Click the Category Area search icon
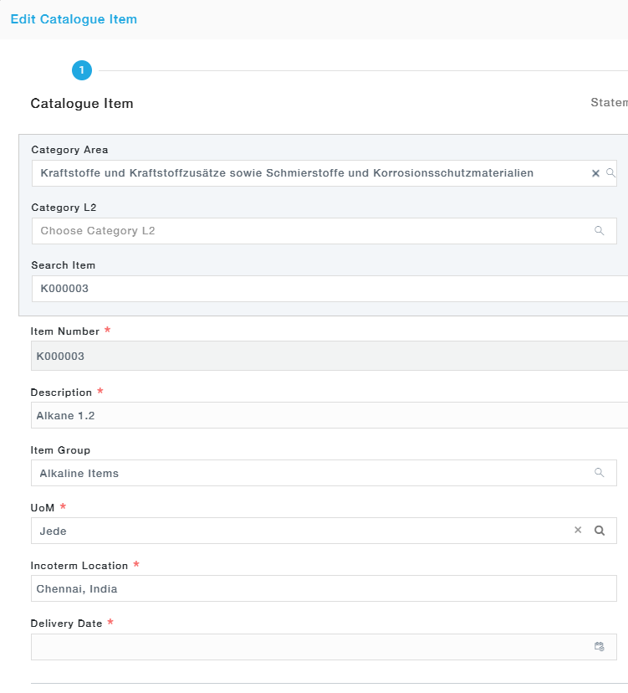The width and height of the screenshot is (628, 693). (610, 173)
